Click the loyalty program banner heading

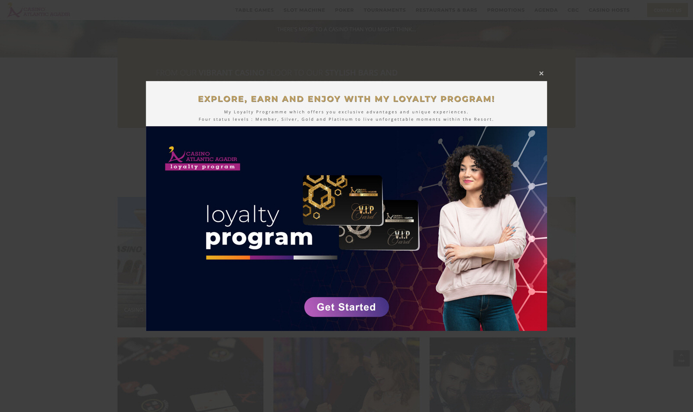346,99
